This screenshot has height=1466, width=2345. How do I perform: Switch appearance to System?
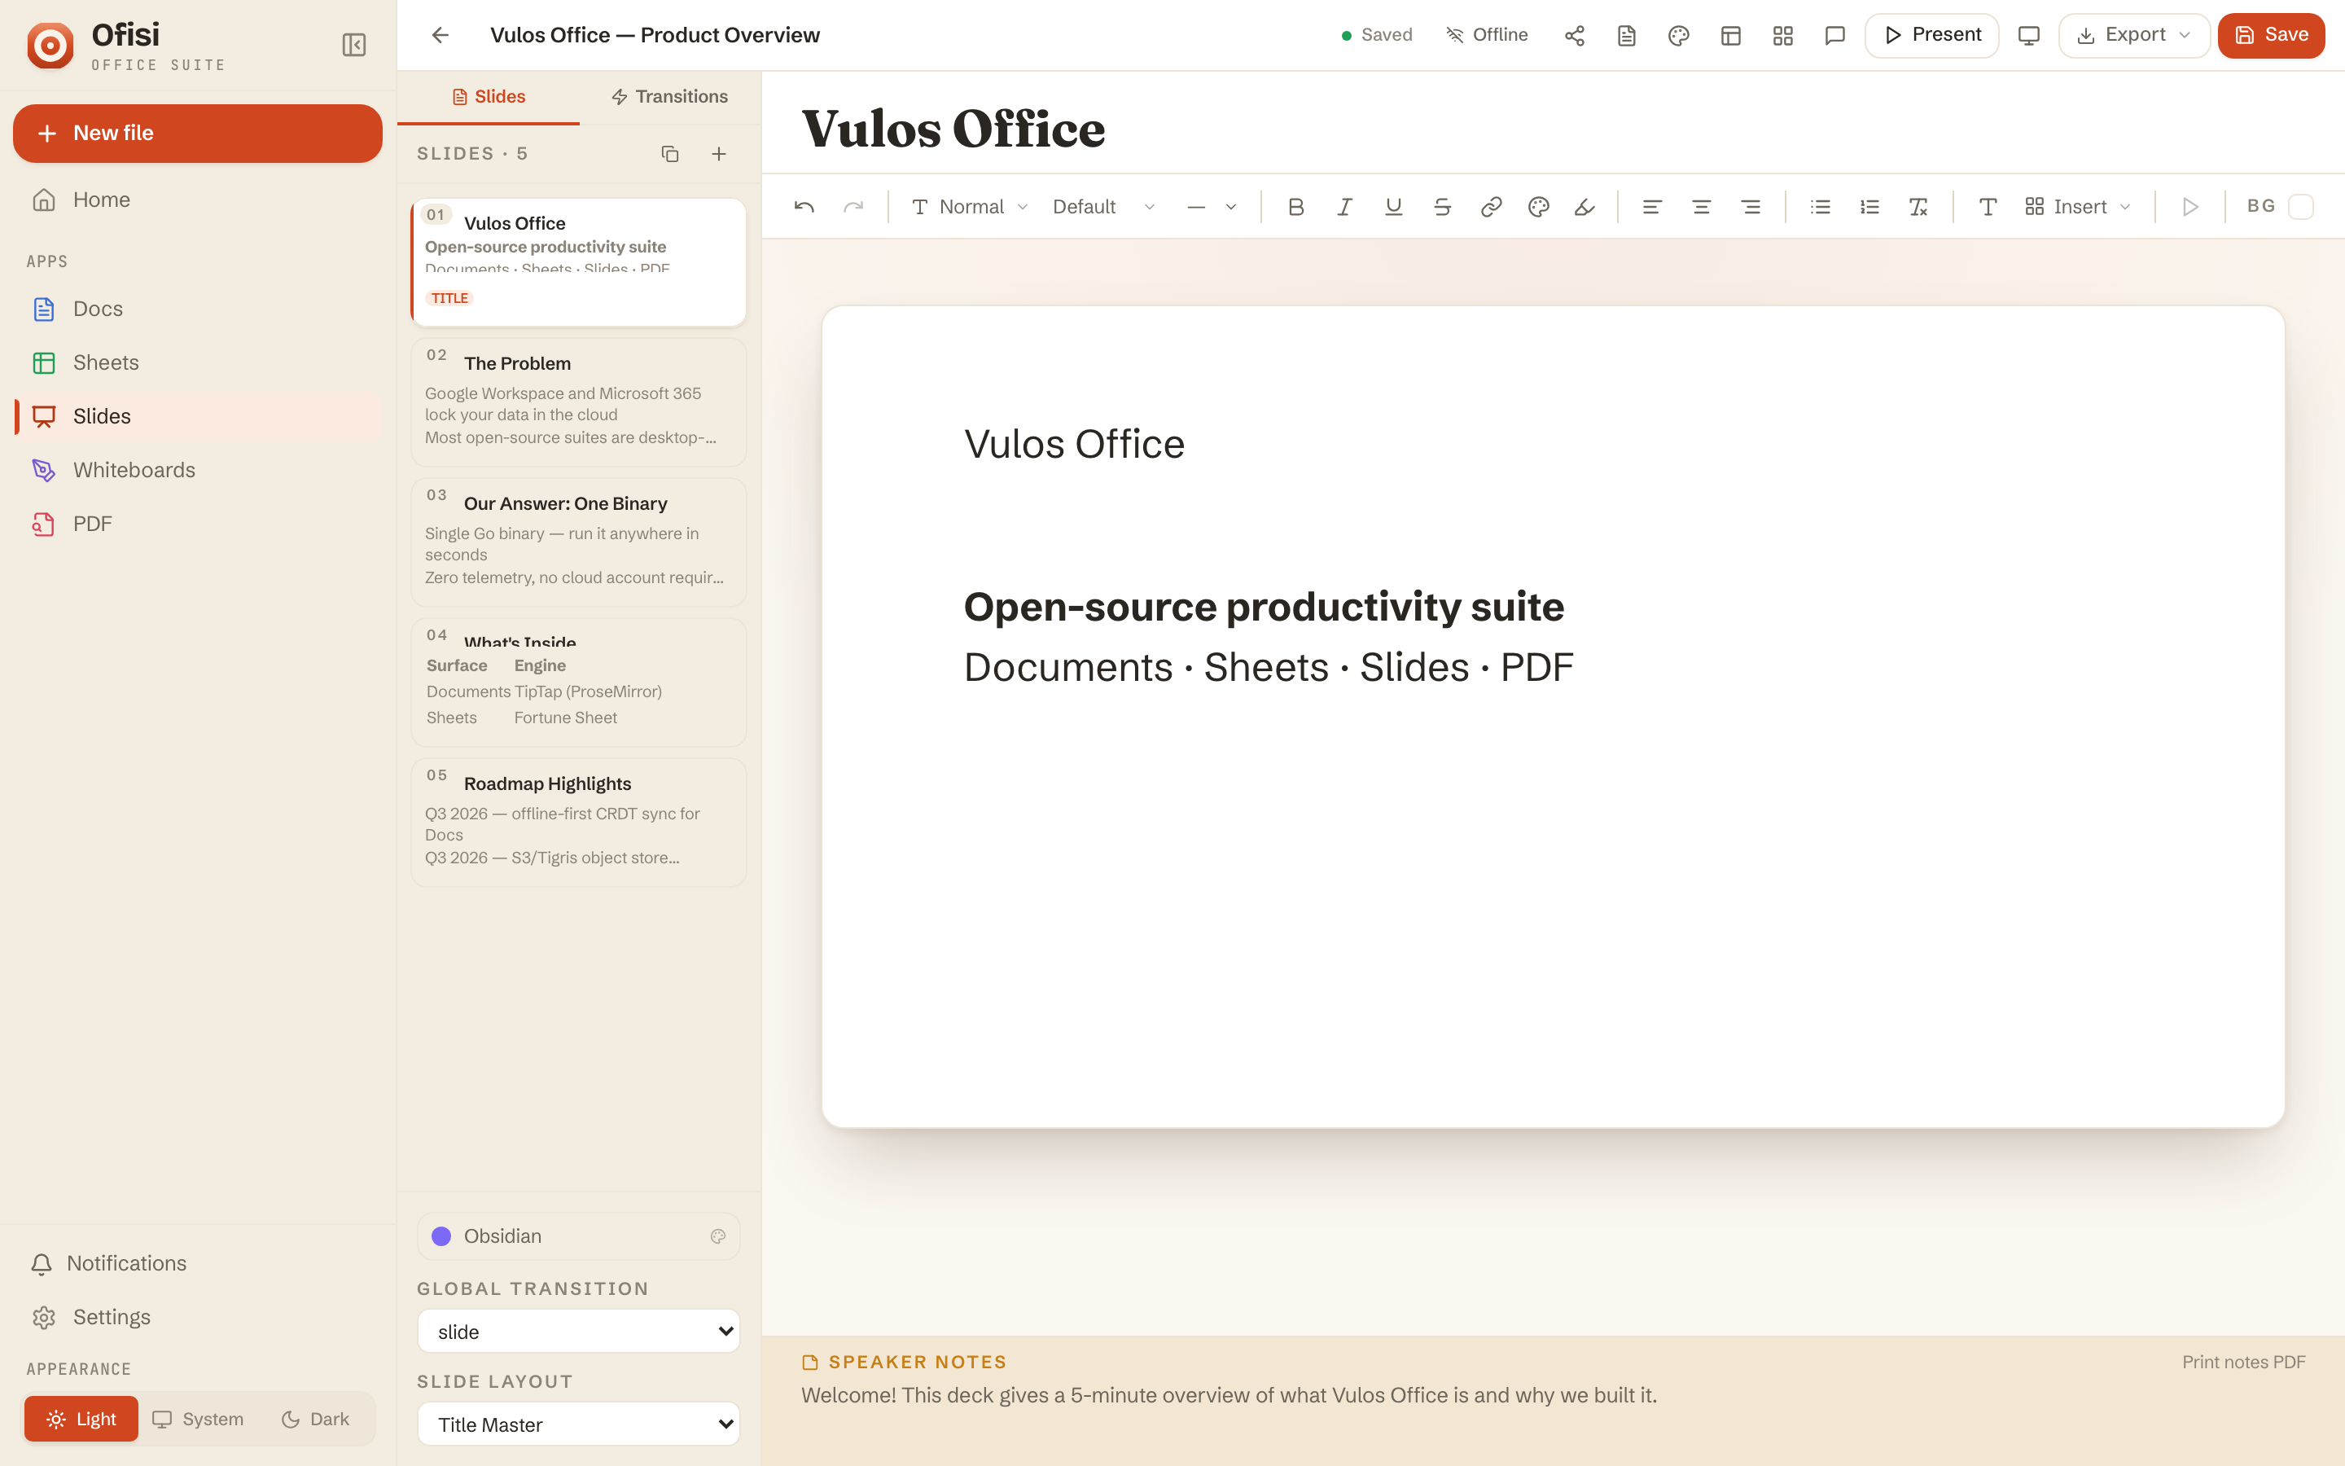click(x=199, y=1419)
